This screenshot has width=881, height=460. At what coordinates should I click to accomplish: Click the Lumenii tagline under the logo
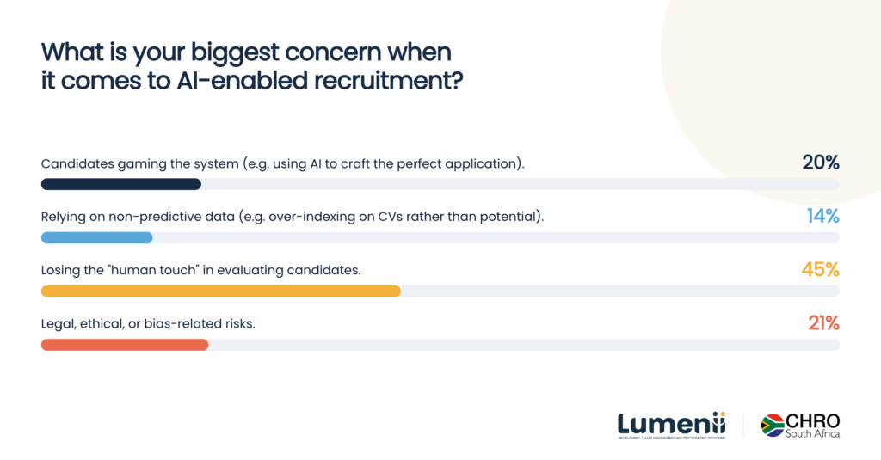coord(671,438)
